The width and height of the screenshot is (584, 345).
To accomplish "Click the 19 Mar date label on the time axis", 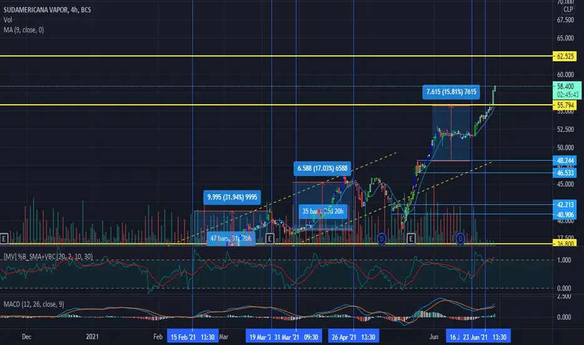I will (259, 337).
